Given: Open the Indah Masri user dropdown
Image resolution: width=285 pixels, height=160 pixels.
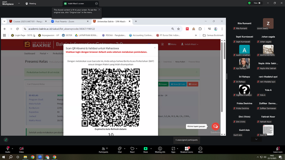Looking at the screenshot, I should 190,44.
